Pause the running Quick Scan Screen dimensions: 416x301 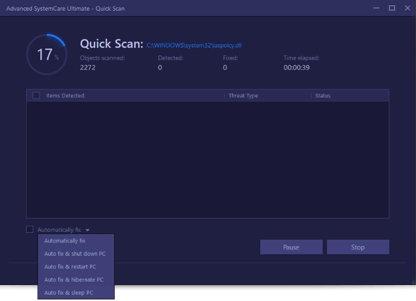pos(291,247)
